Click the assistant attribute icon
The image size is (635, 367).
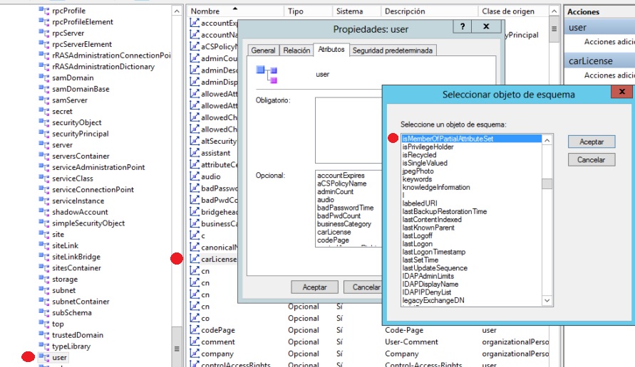tap(195, 153)
